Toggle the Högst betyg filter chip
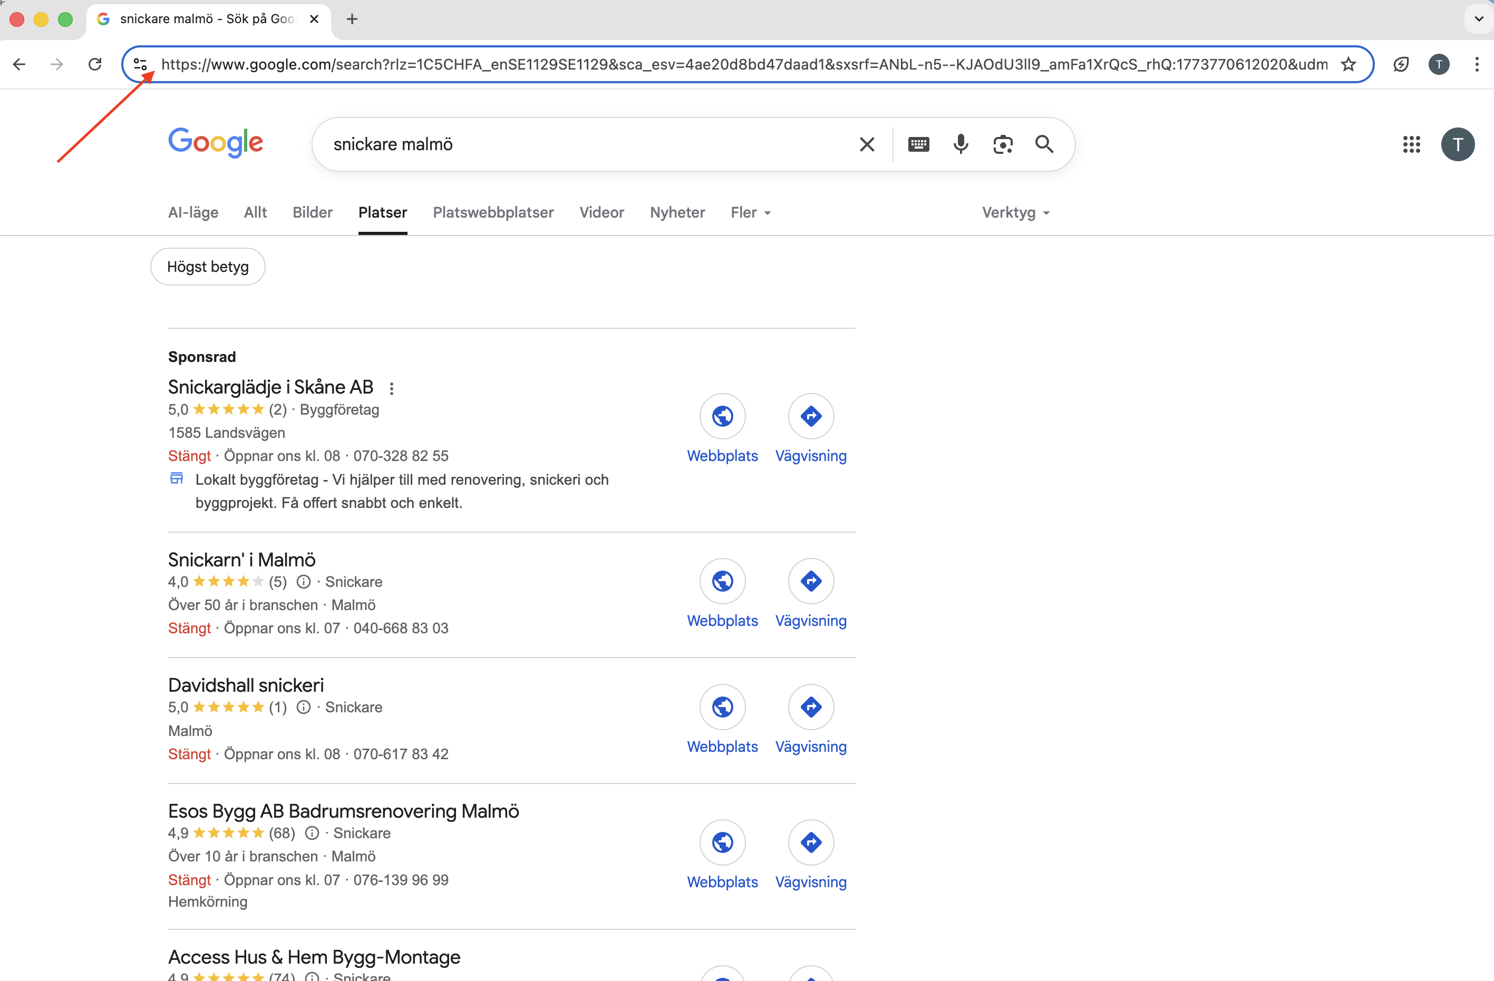Viewport: 1494px width, 981px height. (207, 266)
